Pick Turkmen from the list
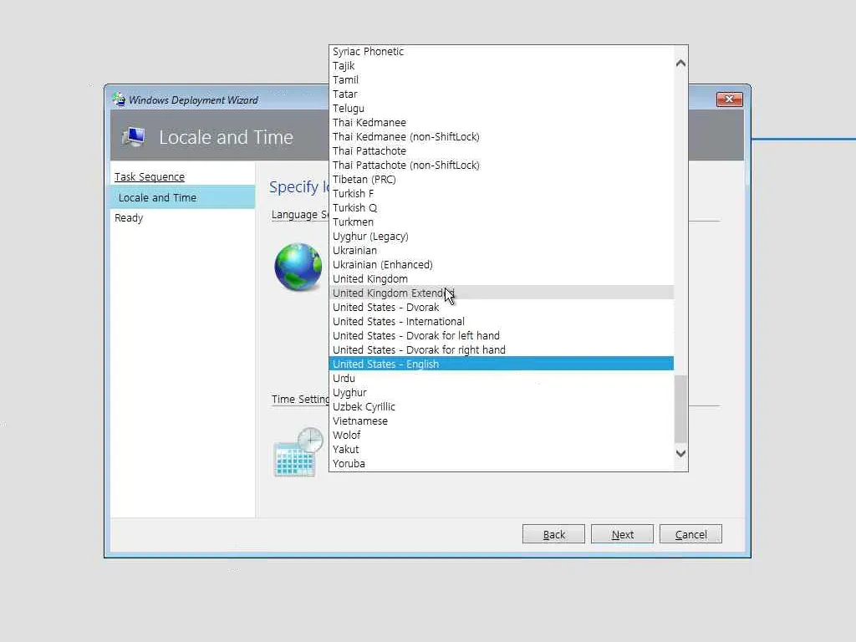Viewport: 856px width, 642px height. 502,222
